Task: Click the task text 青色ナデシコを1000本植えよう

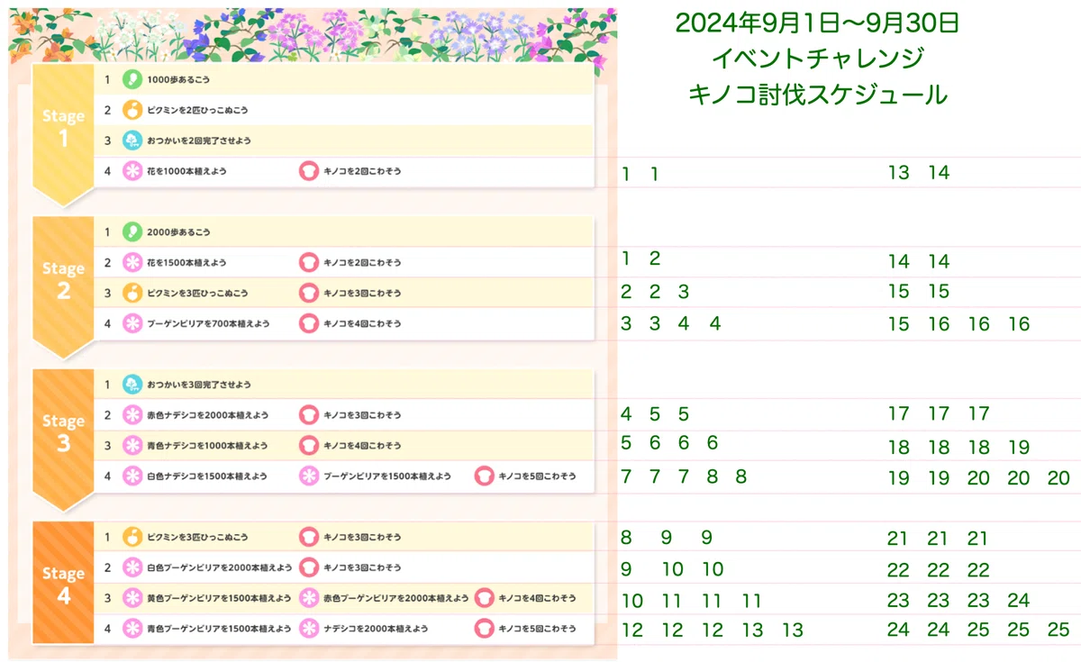Action: tap(207, 445)
